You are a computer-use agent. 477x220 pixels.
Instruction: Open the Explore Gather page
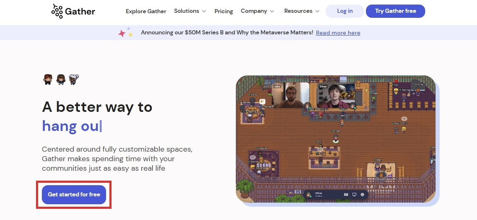[x=146, y=11]
